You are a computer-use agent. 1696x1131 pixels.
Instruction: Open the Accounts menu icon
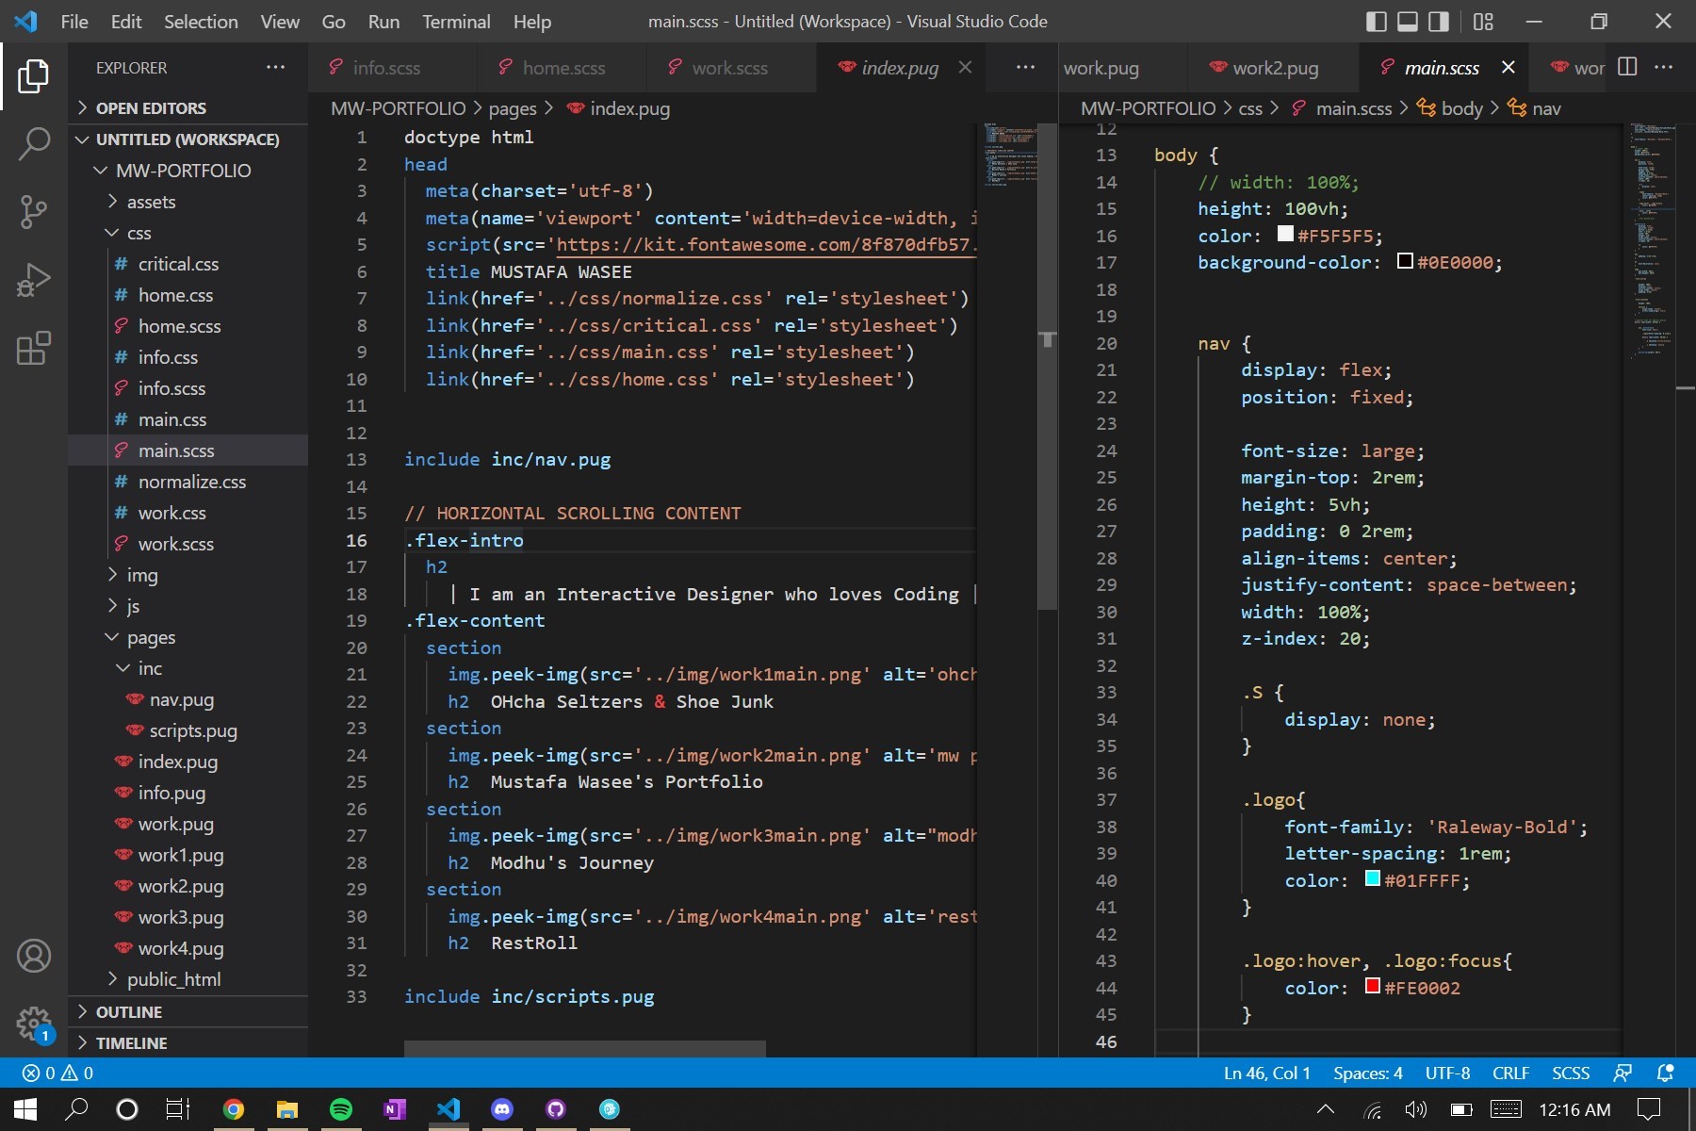[34, 956]
